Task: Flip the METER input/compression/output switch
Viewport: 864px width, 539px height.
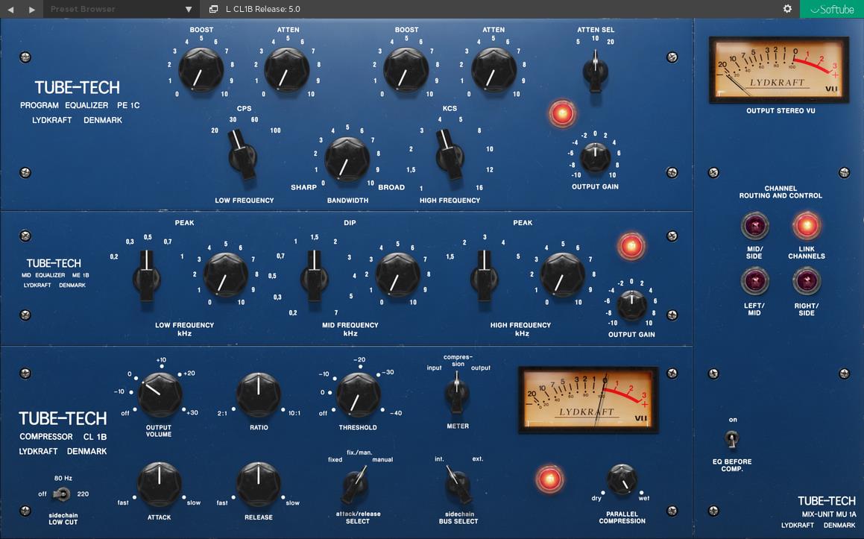Action: 457,392
